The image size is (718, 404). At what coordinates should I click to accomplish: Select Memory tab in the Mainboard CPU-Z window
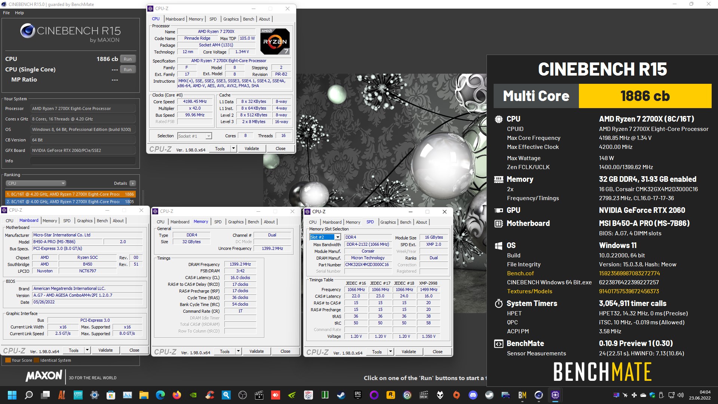tap(50, 221)
